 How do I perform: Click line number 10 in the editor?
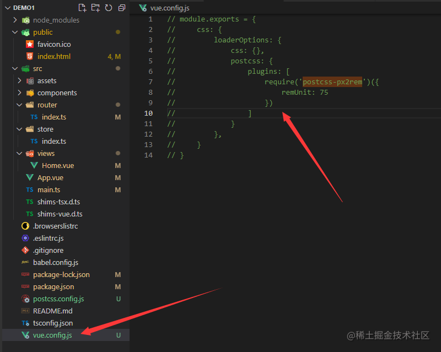click(149, 113)
